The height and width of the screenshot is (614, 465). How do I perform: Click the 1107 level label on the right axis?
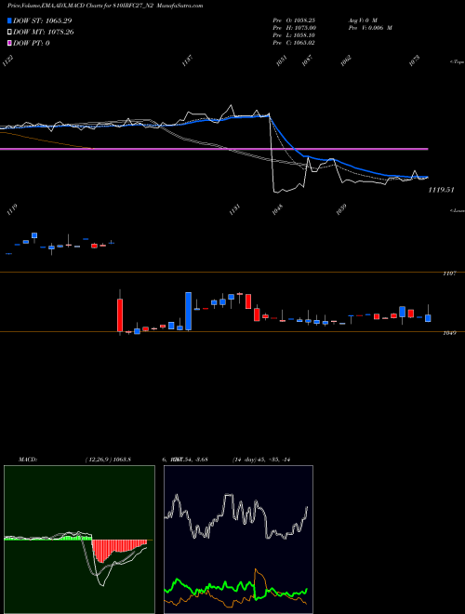tap(449, 274)
